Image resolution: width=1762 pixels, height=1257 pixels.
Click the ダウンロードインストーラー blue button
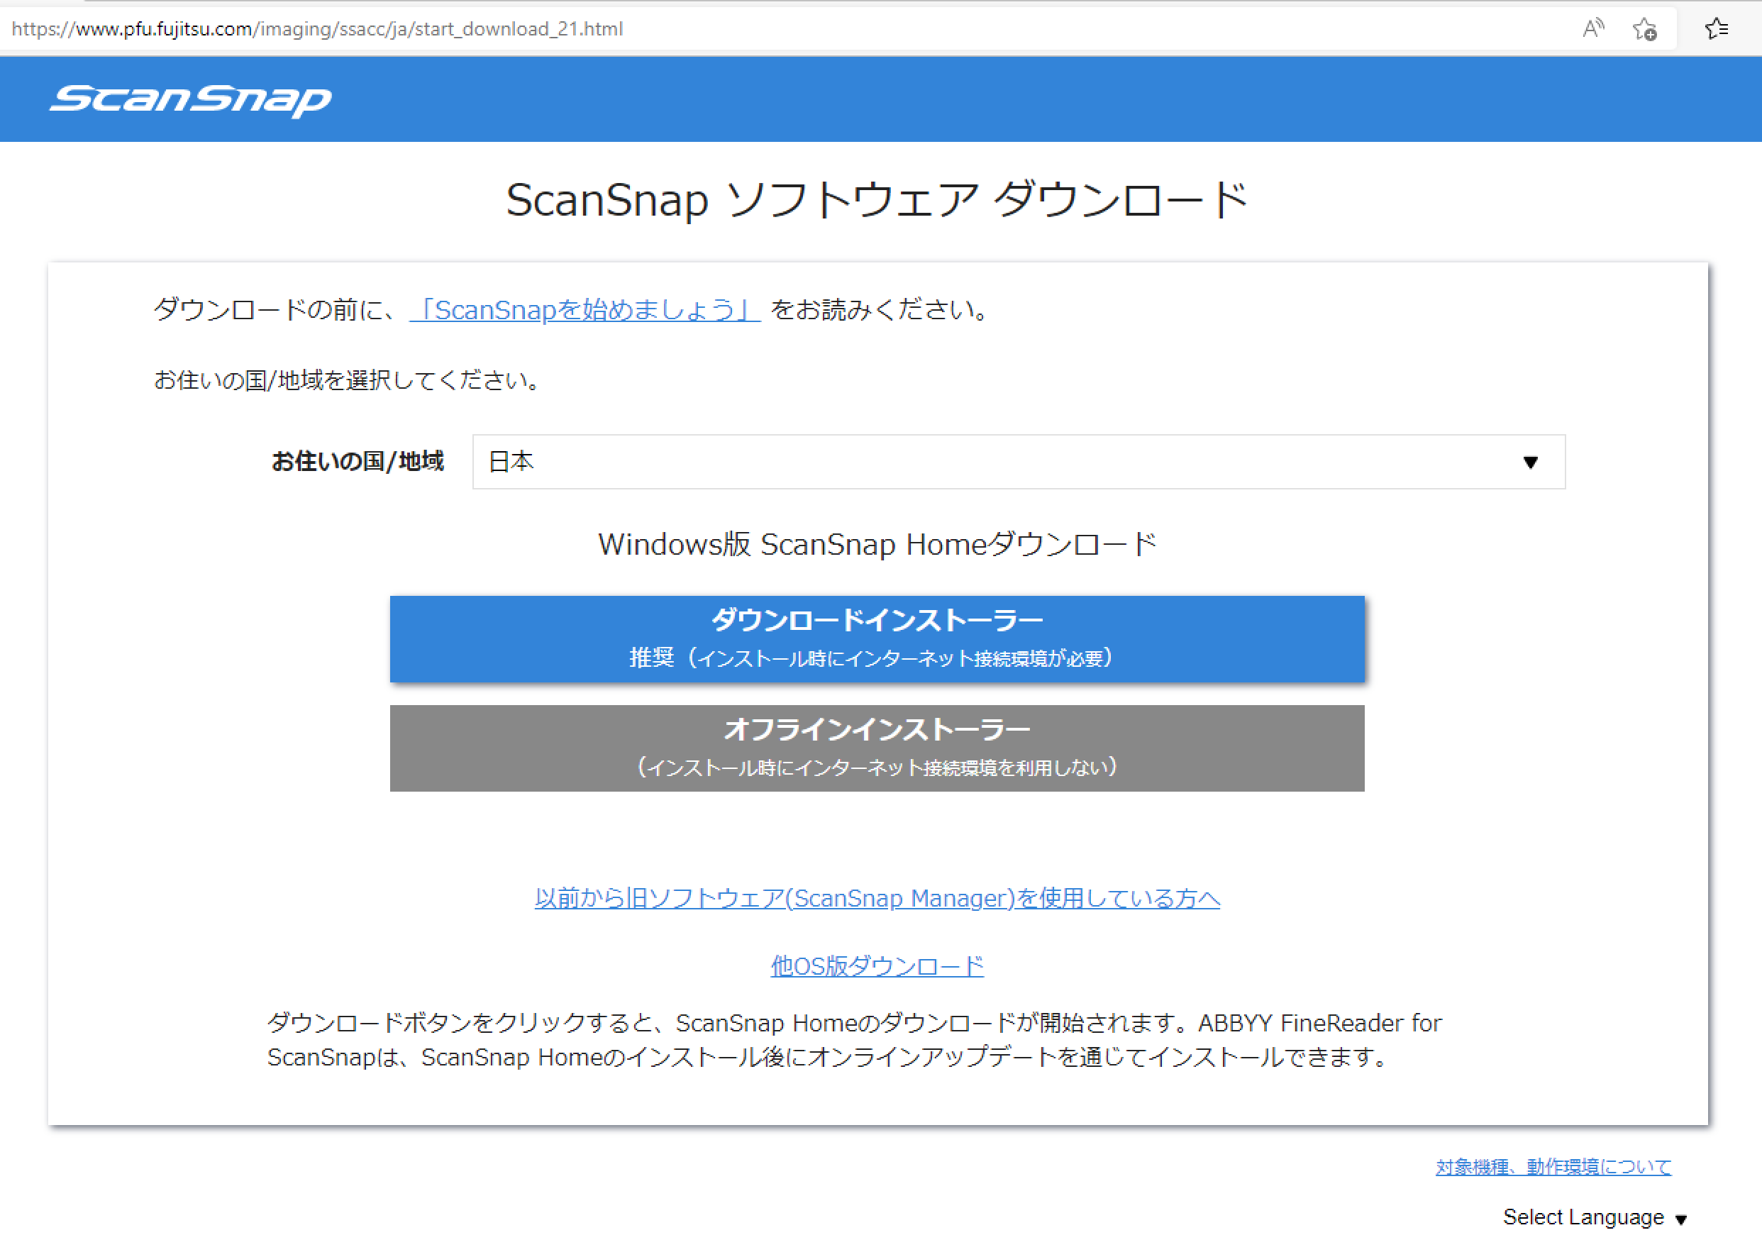tap(877, 638)
